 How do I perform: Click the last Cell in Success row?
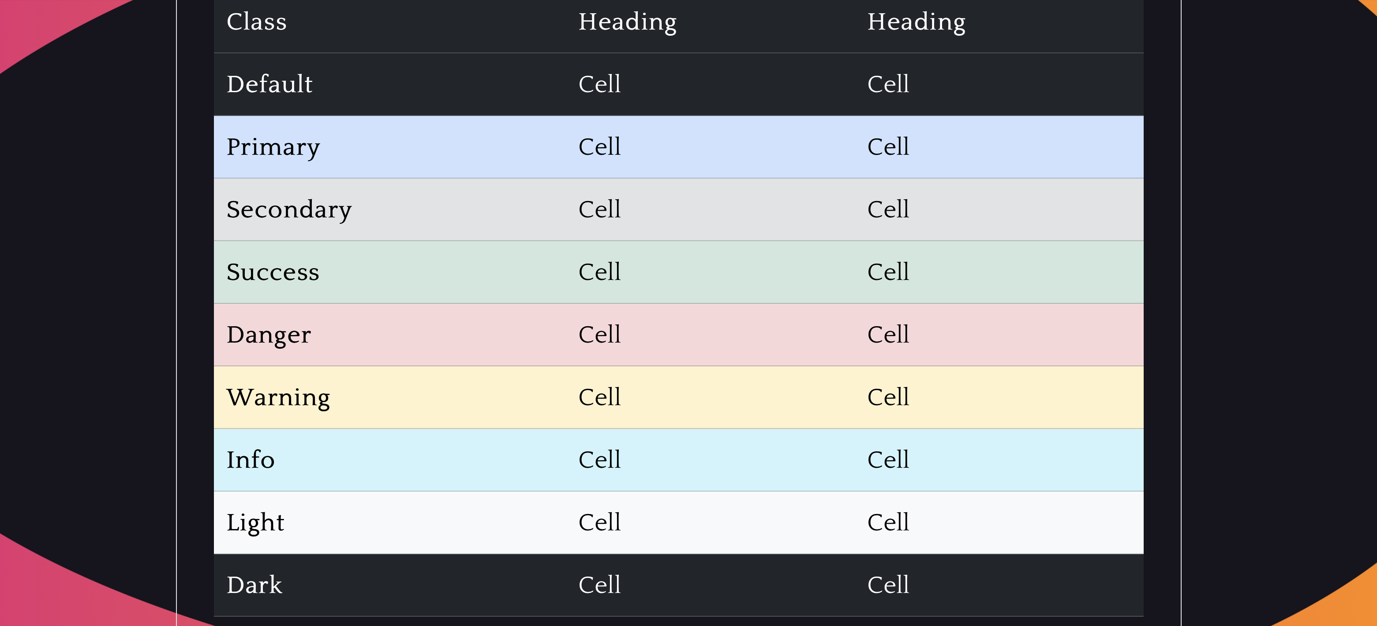pos(888,272)
